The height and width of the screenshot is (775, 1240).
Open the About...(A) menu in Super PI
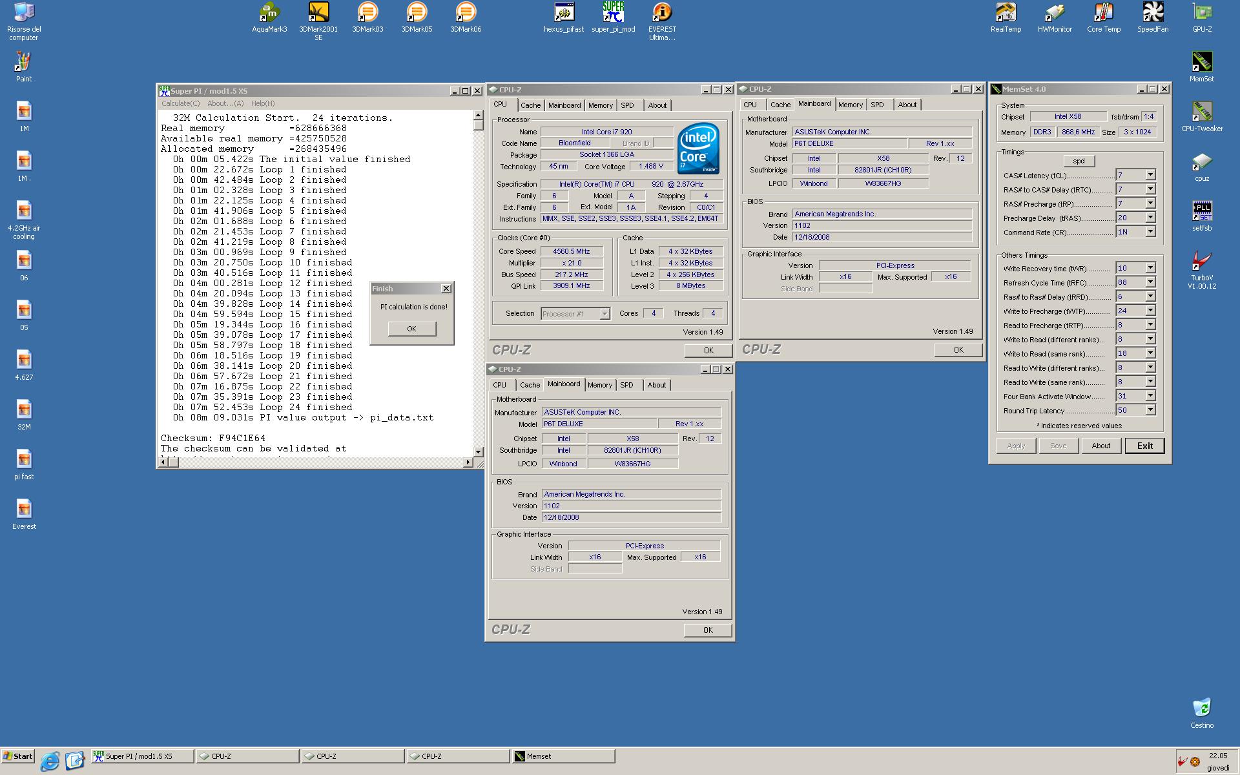coord(225,103)
